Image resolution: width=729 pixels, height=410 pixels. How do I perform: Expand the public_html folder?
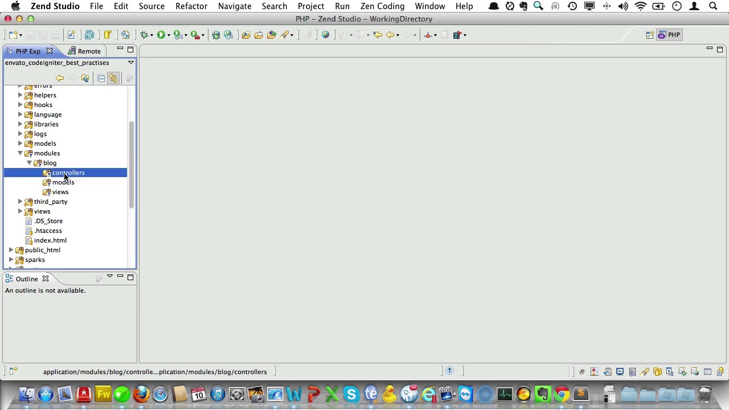pyautogui.click(x=11, y=250)
